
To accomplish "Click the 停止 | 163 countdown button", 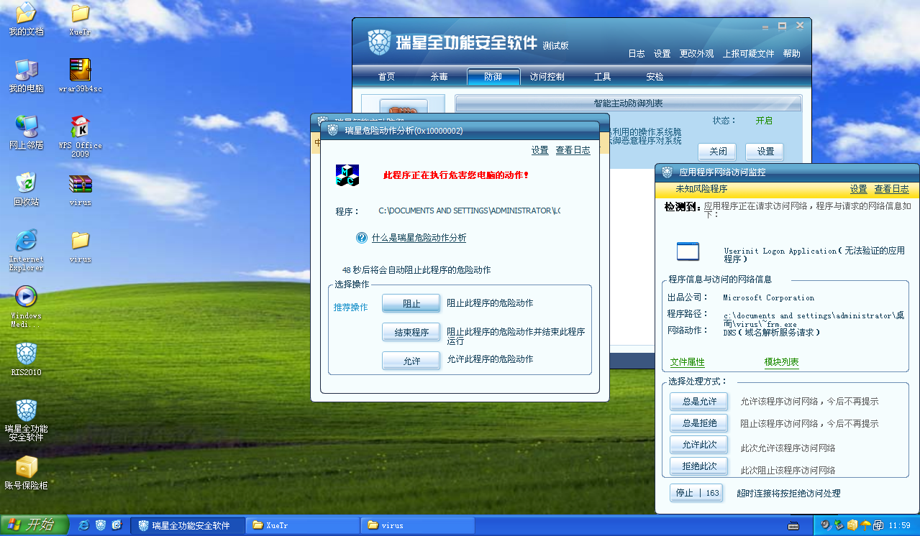I will (696, 493).
